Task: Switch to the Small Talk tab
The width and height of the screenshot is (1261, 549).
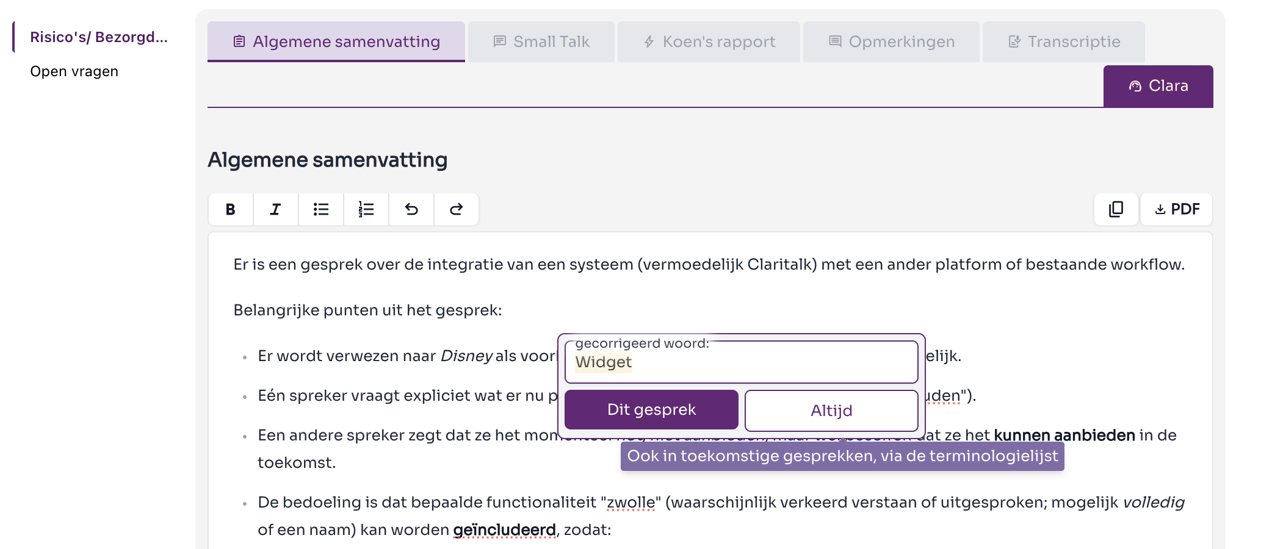Action: (541, 41)
